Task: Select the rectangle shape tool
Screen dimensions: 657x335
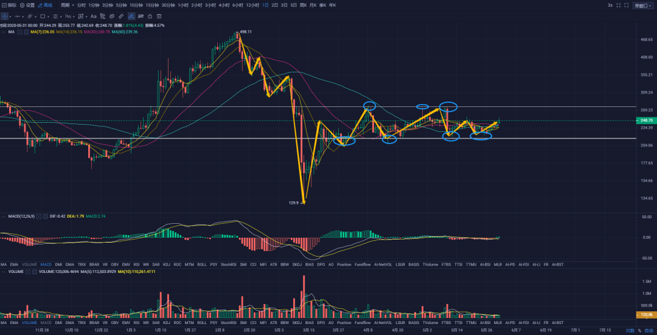Action: click(x=43, y=16)
